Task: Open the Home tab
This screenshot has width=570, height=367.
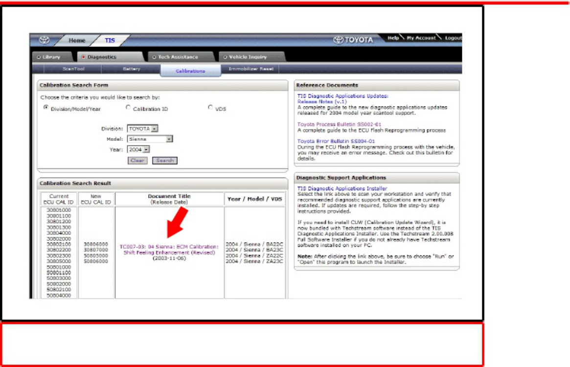Action: tap(77, 41)
